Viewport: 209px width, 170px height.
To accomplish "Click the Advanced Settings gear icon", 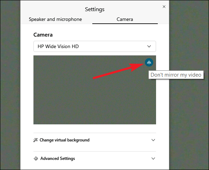I will (36, 159).
